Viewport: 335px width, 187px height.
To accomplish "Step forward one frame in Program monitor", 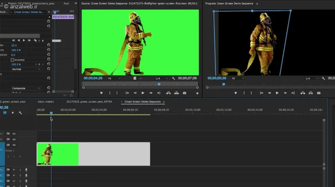I will click(x=285, y=93).
